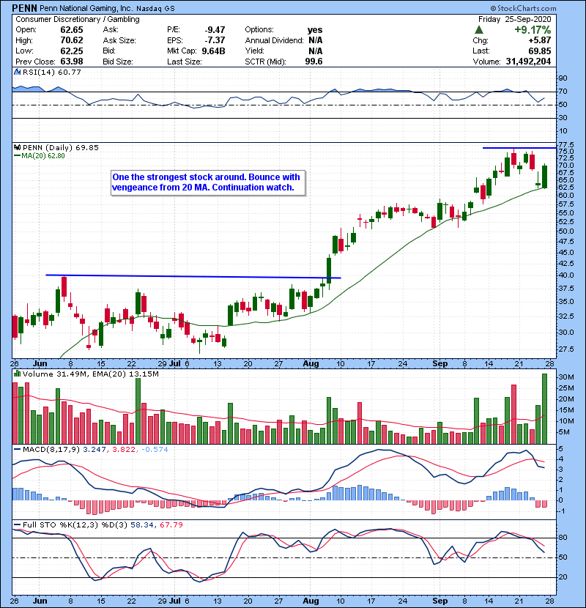Click the Ask Size label
Image resolution: width=586 pixels, height=608 pixels.
coord(119,40)
